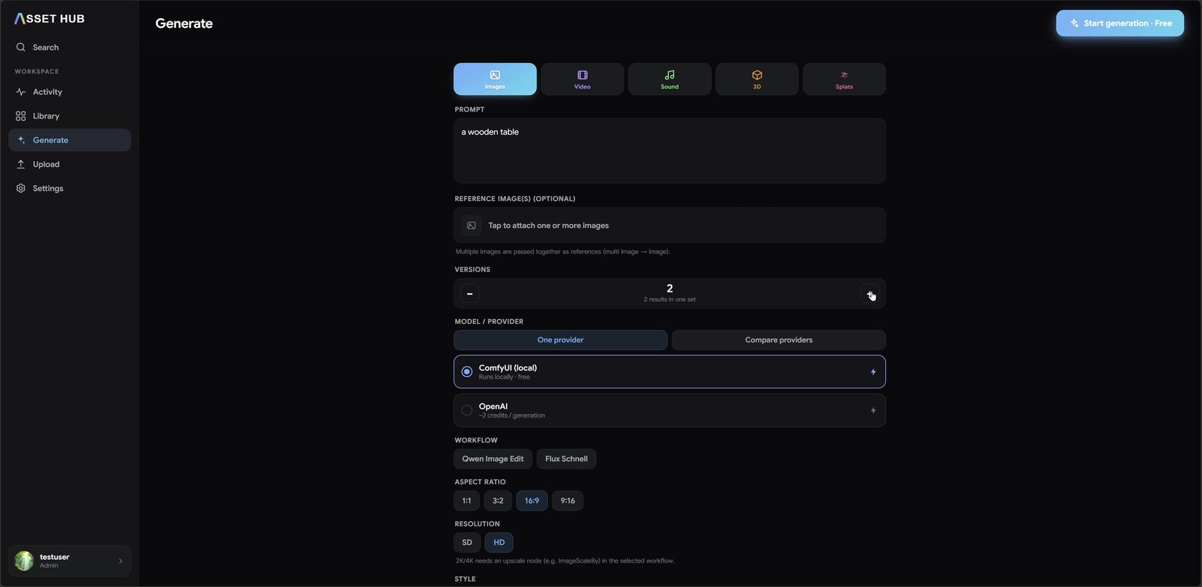Switch to the Images generation tab
Screen dimensions: 1202x587
click(495, 79)
